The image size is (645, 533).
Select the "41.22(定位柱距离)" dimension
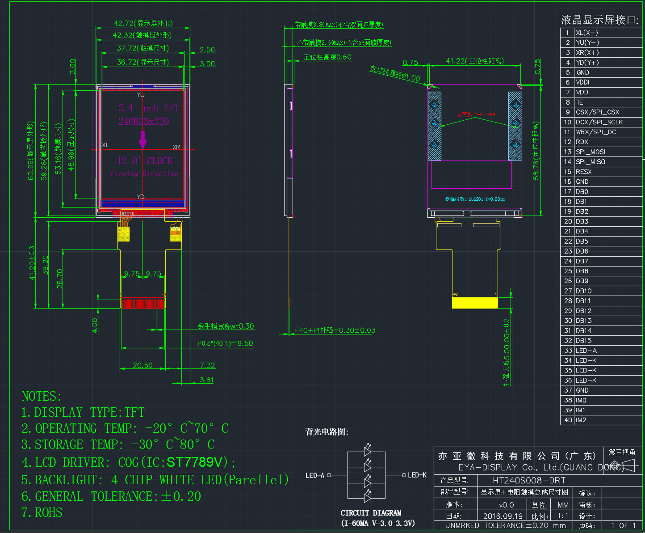pos(475,61)
